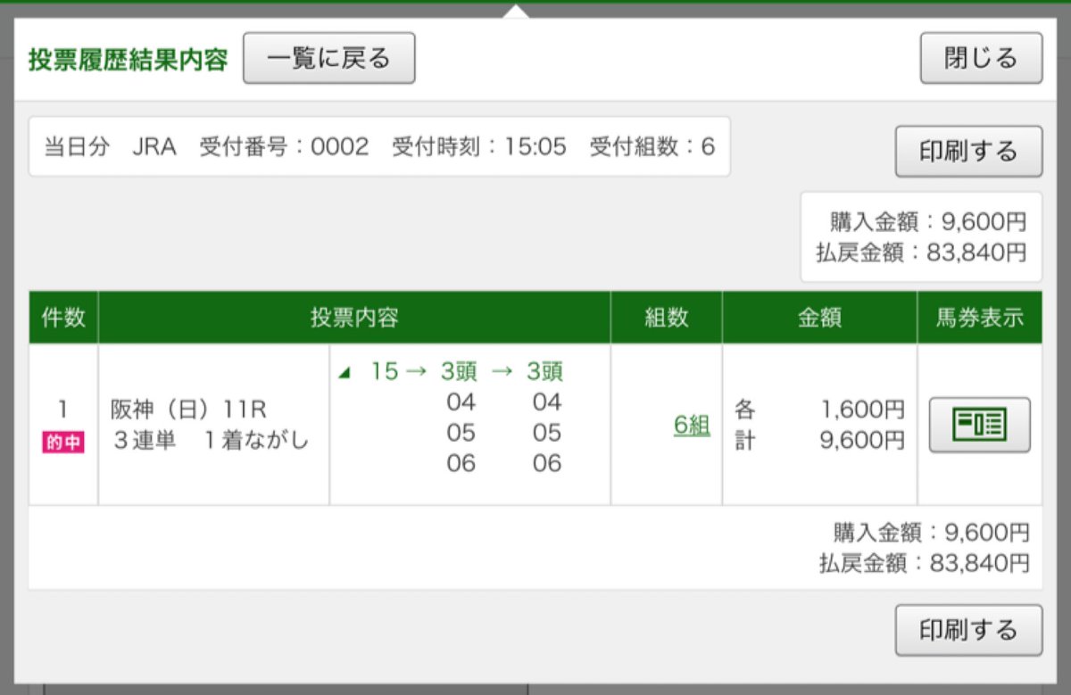The width and height of the screenshot is (1071, 695).
Task: Click the 計 9,600円 total amount
Action: pos(819,440)
